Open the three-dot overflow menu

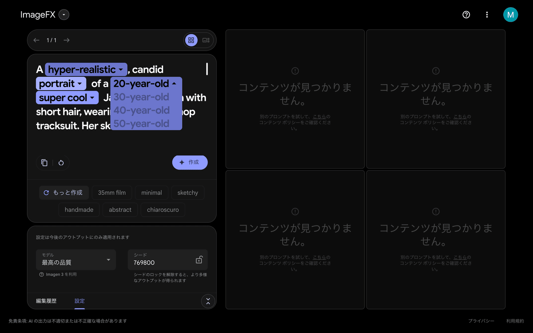click(487, 15)
